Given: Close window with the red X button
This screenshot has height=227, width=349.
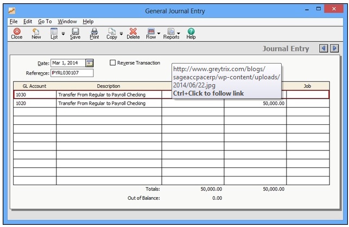Looking at the screenshot, I should click(x=334, y=9).
